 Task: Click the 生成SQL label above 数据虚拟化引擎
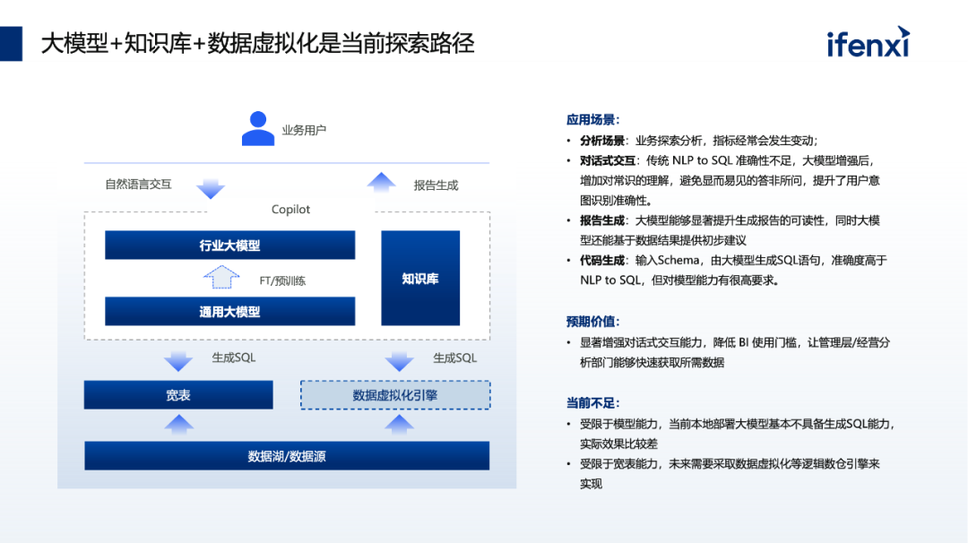[x=454, y=358]
